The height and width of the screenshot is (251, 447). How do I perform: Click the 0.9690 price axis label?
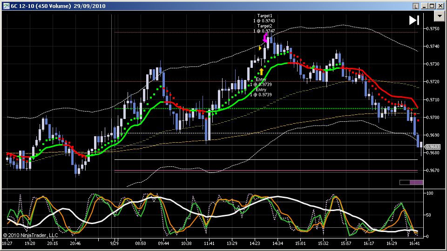click(x=433, y=135)
